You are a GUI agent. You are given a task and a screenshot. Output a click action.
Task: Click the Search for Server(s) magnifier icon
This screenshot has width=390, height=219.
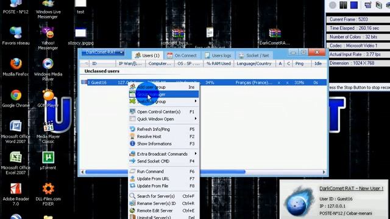coord(133,196)
